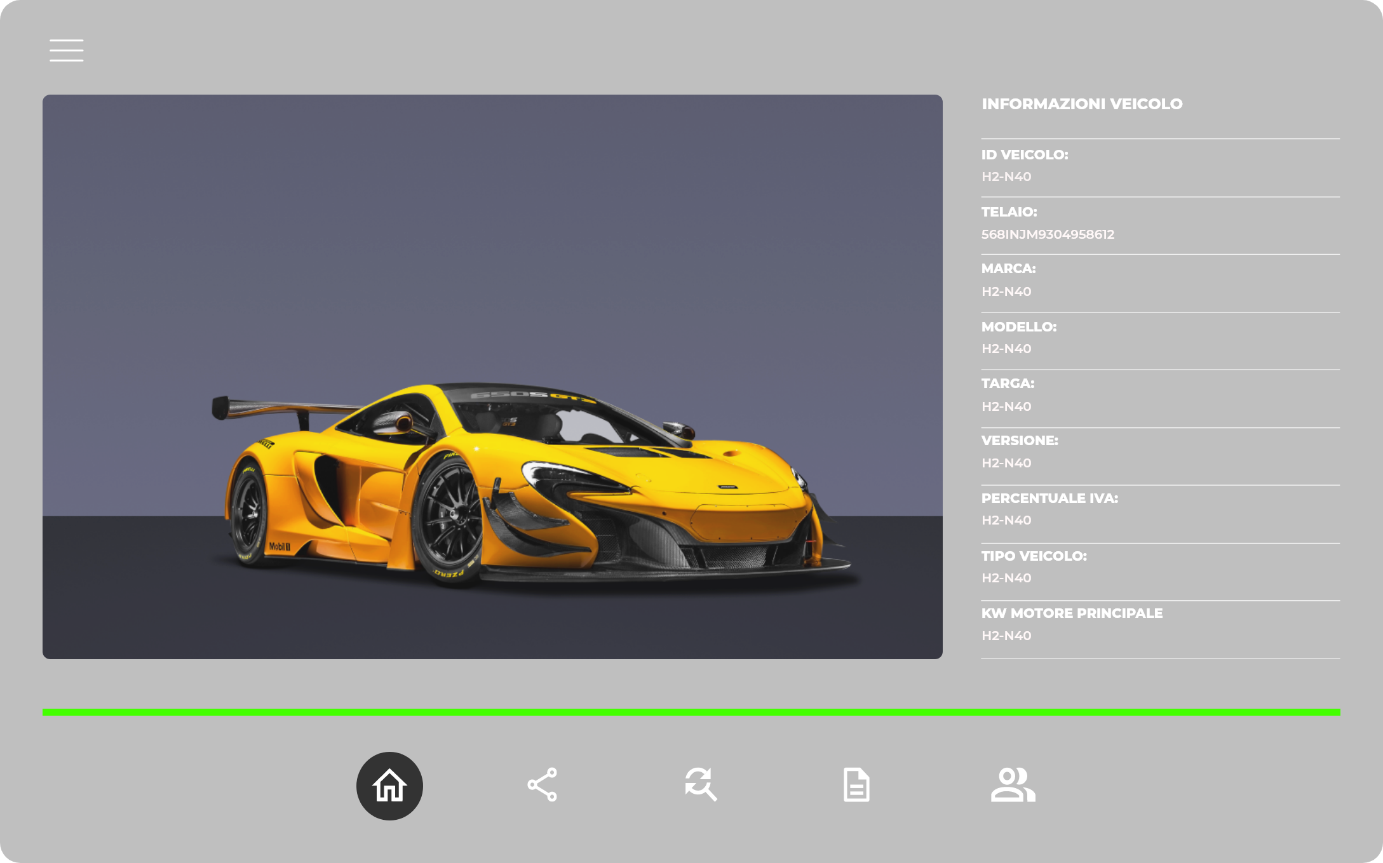Open the hamburger menu
1383x863 pixels.
point(67,50)
